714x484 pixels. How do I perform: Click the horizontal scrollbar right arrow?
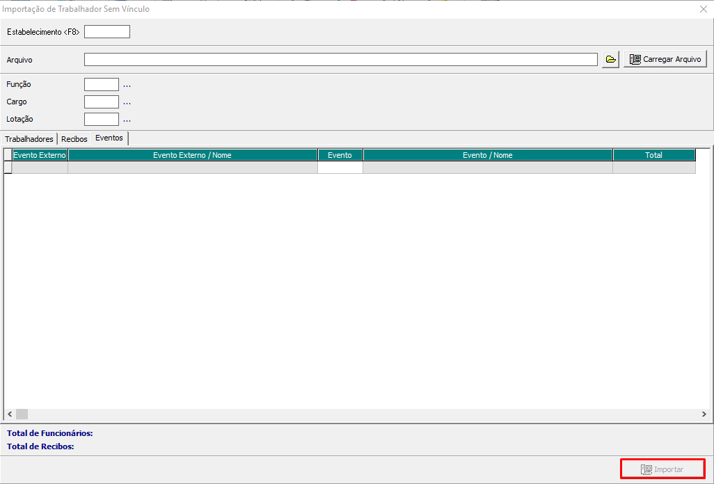[704, 414]
